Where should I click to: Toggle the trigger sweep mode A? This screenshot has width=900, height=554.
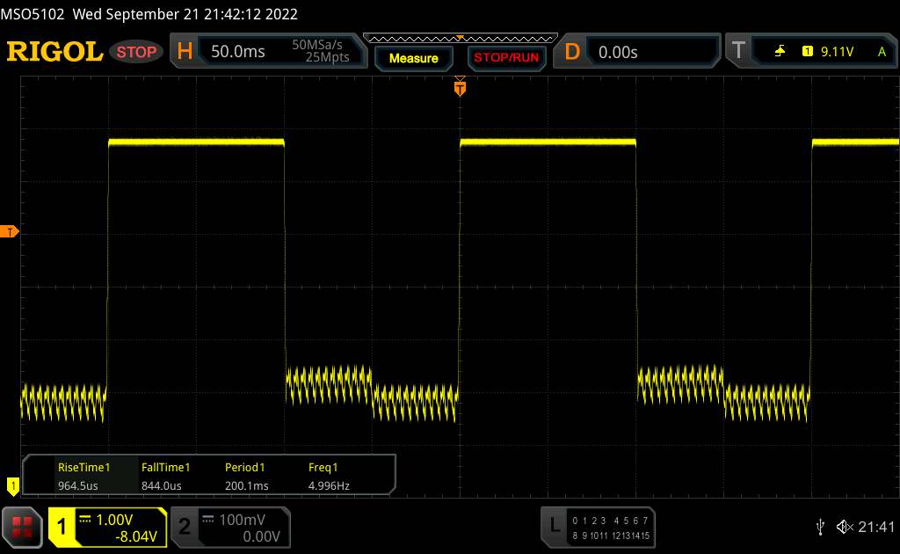882,52
